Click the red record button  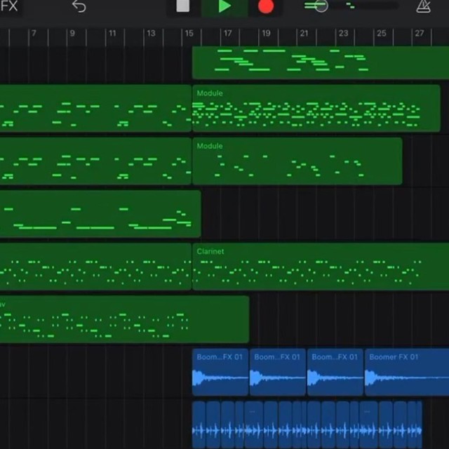pyautogui.click(x=266, y=6)
